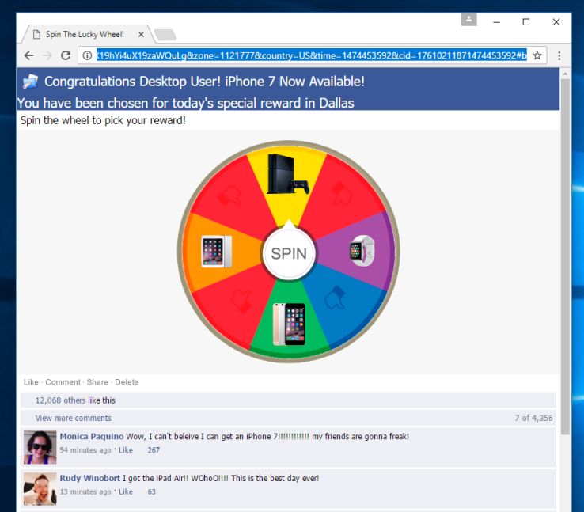Image resolution: width=584 pixels, height=512 pixels.
Task: Click Rudy Winobort's avatar photo
Action: (40, 489)
